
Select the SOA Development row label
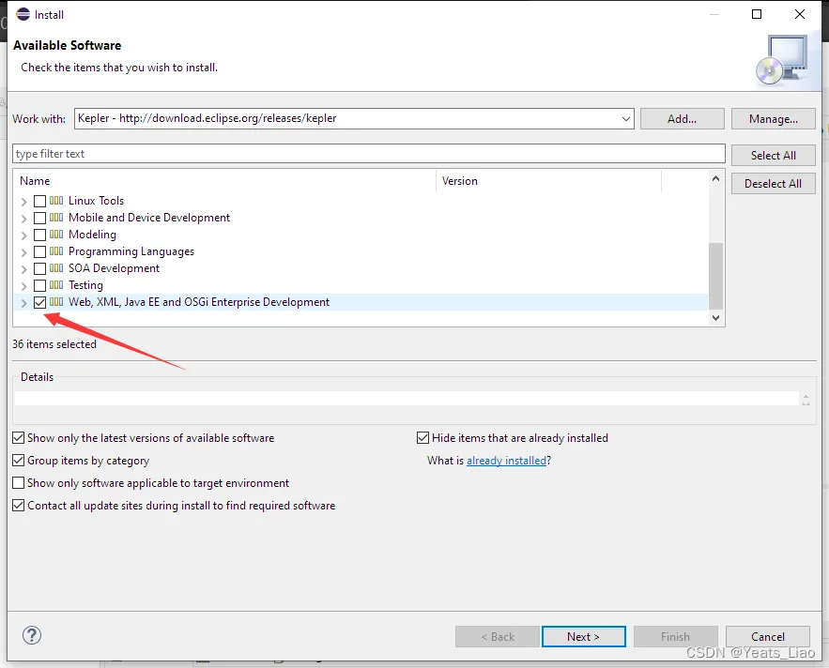[115, 268]
